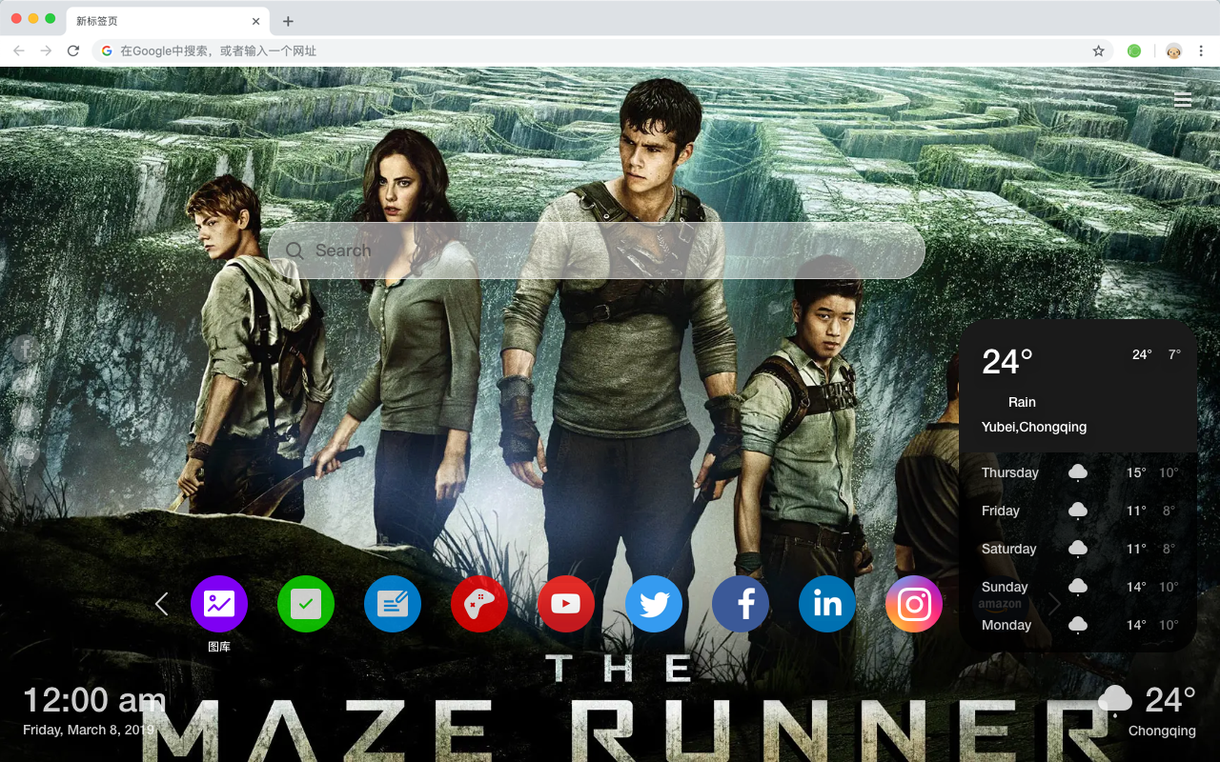
Task: Open the red games controller icon
Action: point(479,604)
